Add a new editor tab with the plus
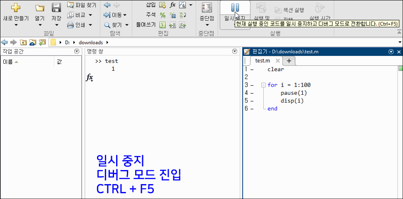The image size is (403, 199). click(x=289, y=61)
